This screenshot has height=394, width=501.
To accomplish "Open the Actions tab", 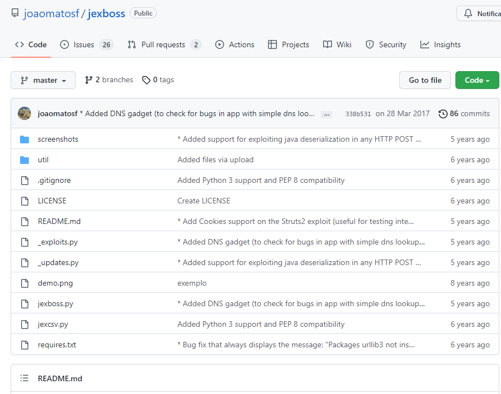I will [x=235, y=44].
